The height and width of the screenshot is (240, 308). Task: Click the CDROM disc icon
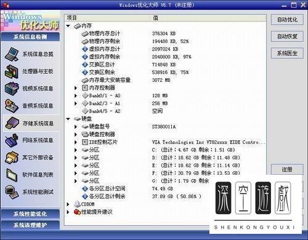[x=77, y=204]
